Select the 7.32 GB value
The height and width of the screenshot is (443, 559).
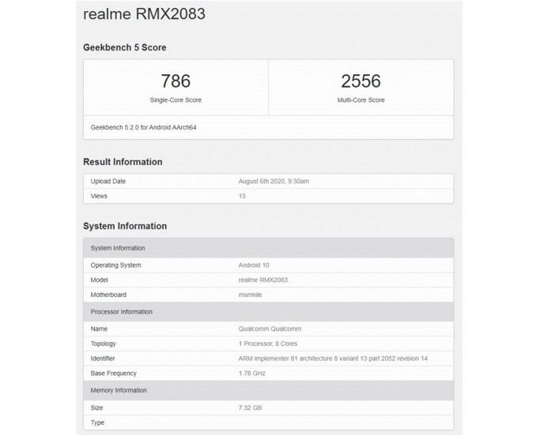pos(251,407)
